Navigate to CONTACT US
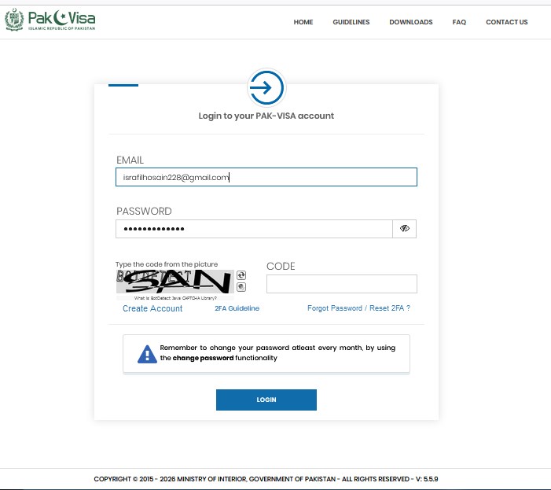 (x=506, y=22)
